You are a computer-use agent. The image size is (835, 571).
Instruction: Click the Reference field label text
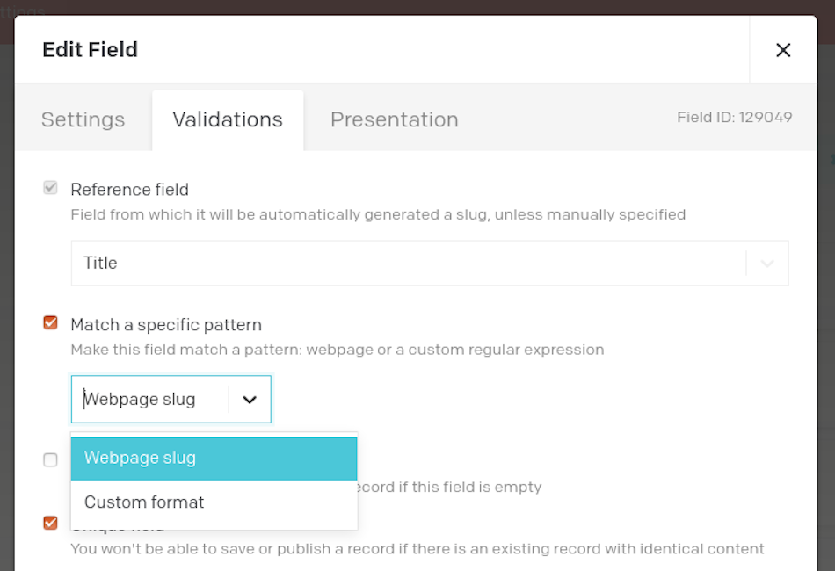[129, 190]
